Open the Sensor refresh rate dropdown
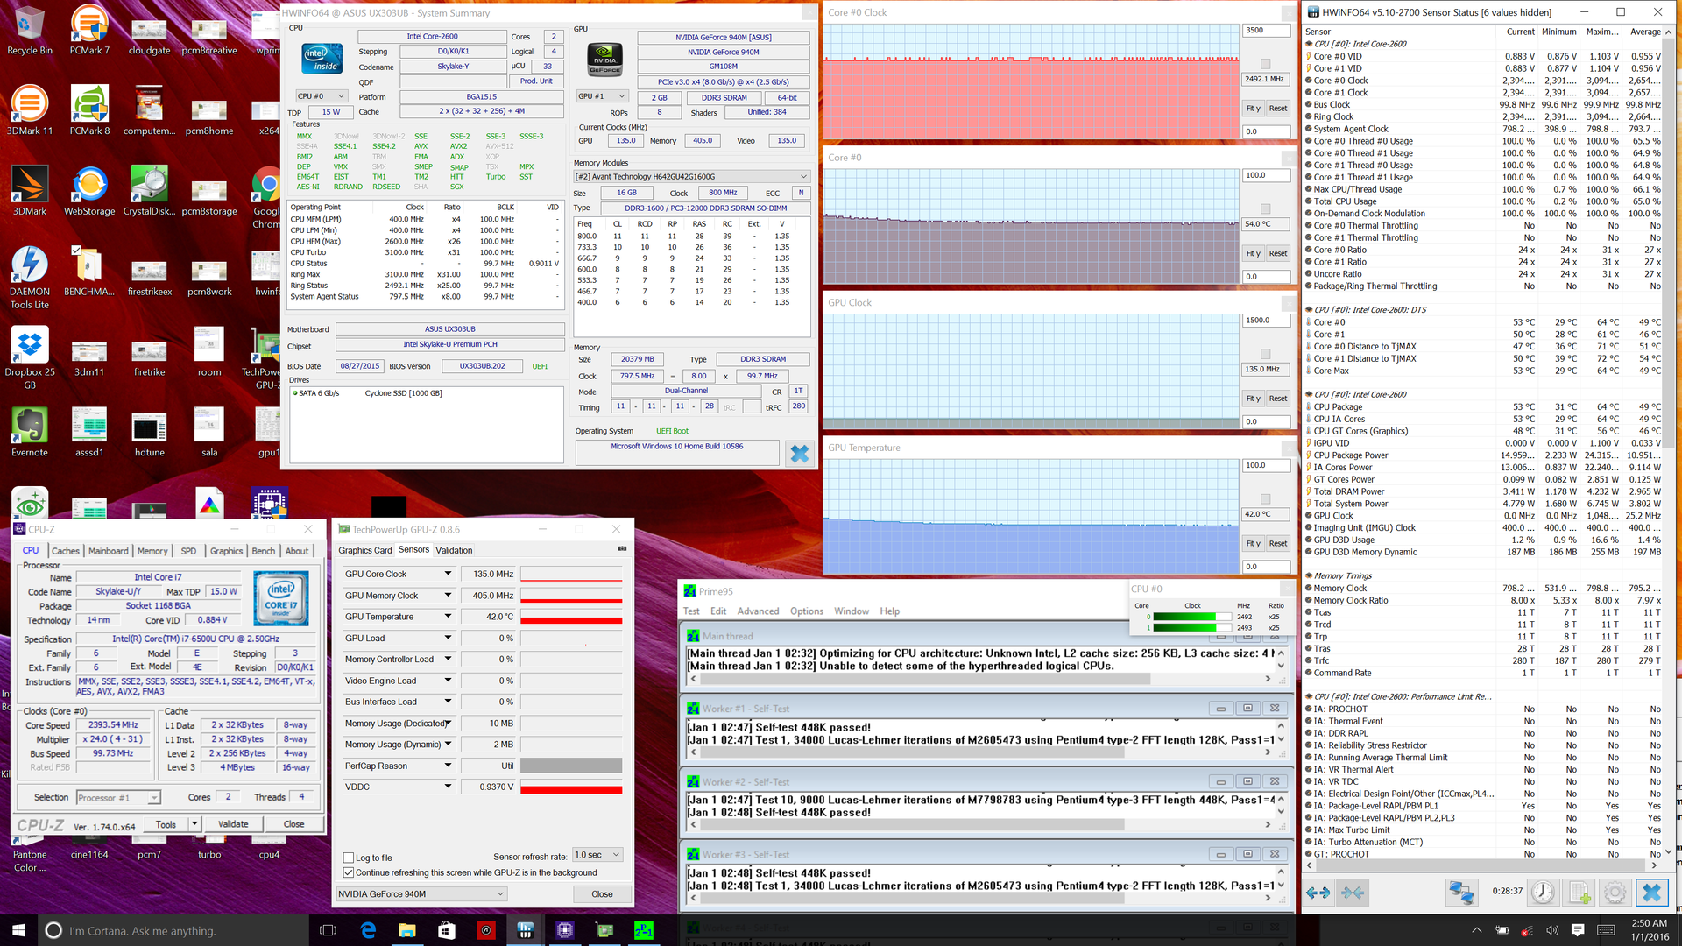The width and height of the screenshot is (1682, 946). pyautogui.click(x=597, y=855)
